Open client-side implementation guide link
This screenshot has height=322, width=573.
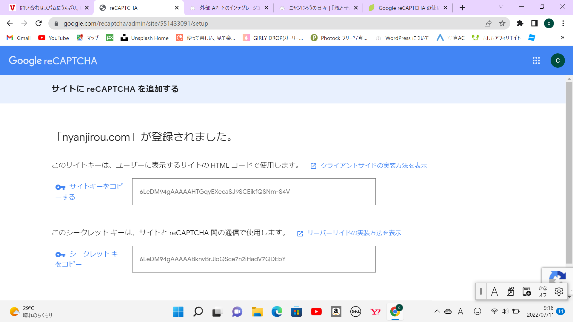coord(373,165)
